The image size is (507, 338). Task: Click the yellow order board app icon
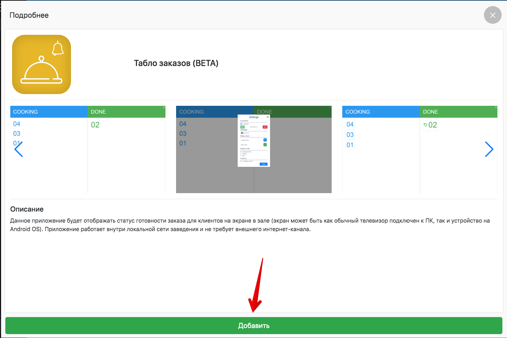click(x=42, y=64)
